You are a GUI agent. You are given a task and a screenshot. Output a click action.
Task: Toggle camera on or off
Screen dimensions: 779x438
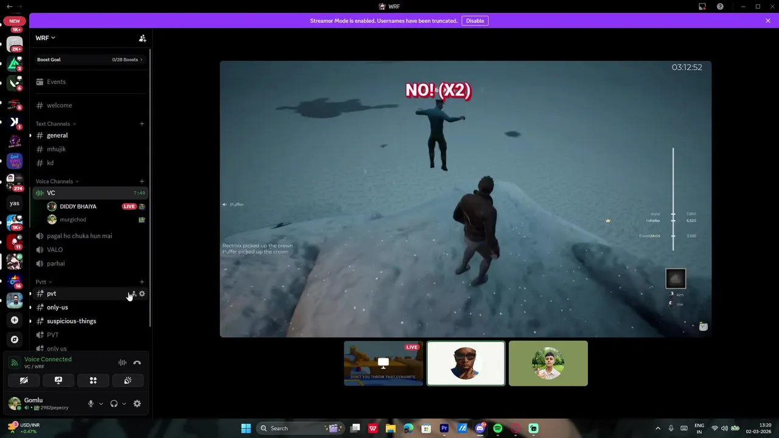click(24, 380)
